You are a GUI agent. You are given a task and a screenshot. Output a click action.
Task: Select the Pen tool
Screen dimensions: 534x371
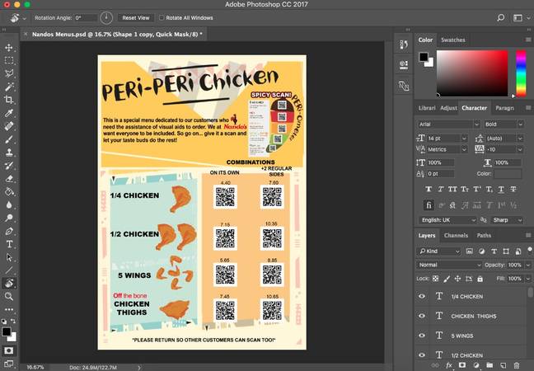(x=9, y=231)
